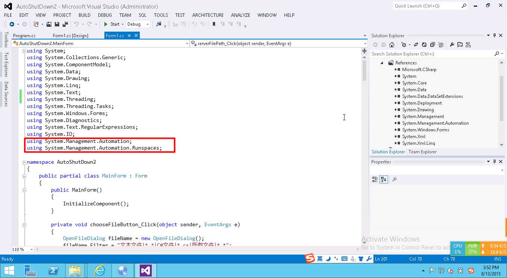
Task: Click the New Project toolbar icon
Action: coord(36,24)
